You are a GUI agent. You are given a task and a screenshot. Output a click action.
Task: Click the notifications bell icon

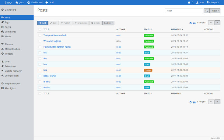coord(189,2)
